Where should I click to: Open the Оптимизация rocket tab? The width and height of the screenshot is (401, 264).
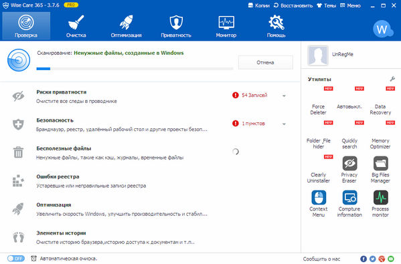126,26
